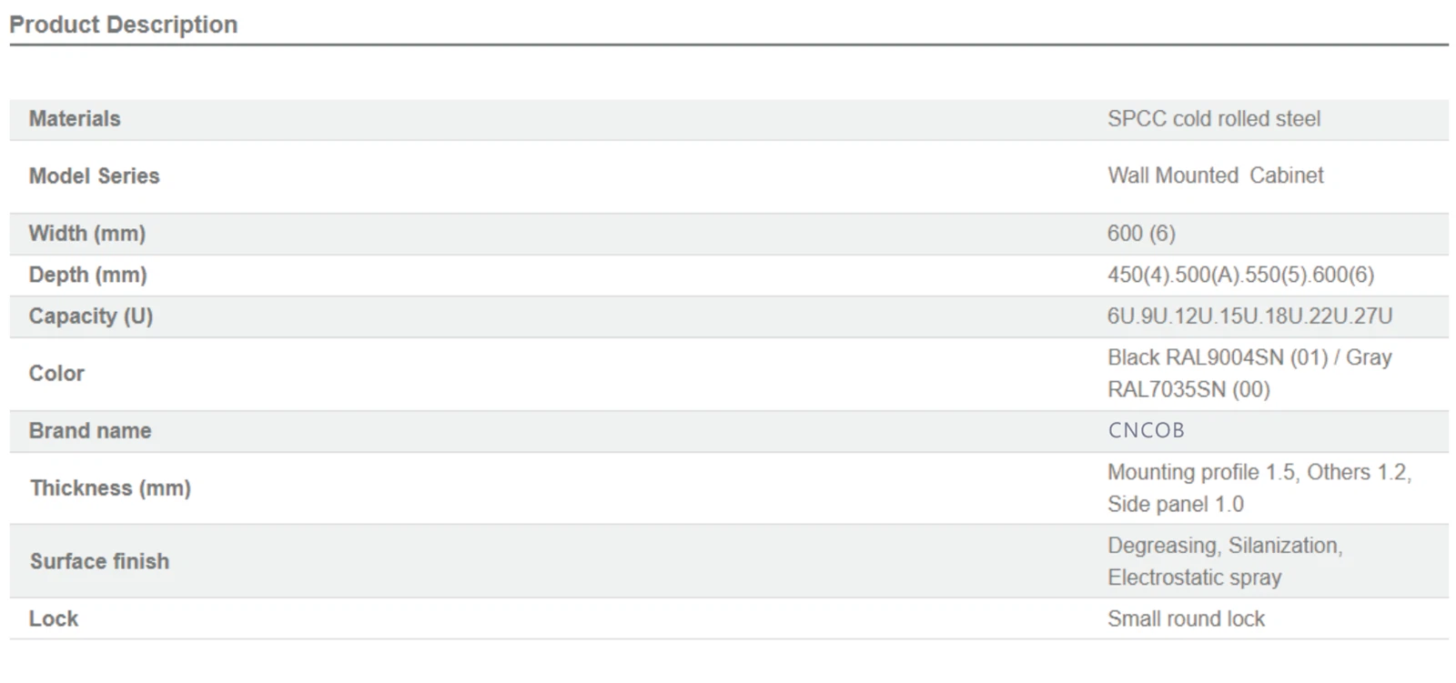Click the Color row label
Image resolution: width=1456 pixels, height=683 pixels.
pyautogui.click(x=56, y=374)
